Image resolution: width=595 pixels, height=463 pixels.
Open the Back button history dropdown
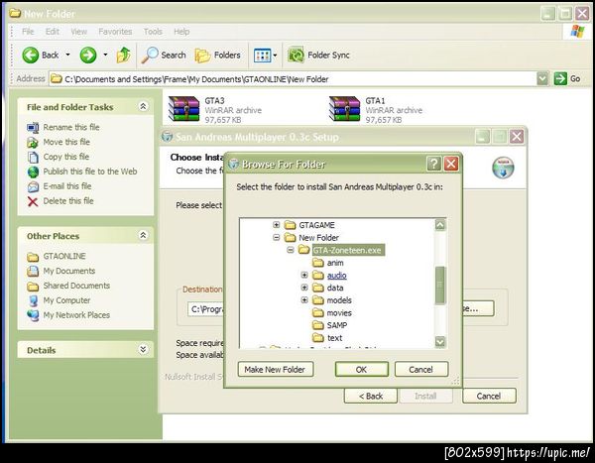[67, 56]
